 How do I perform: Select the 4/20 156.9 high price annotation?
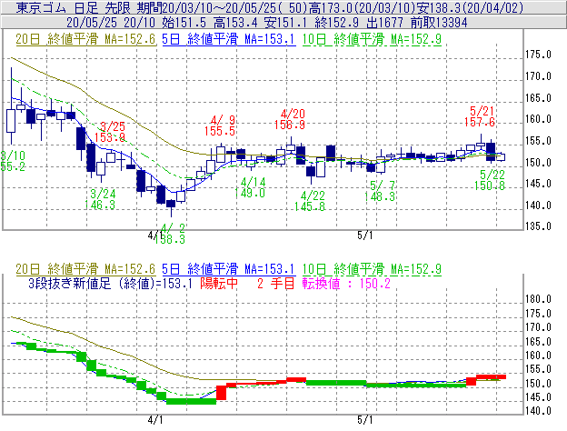coord(290,119)
